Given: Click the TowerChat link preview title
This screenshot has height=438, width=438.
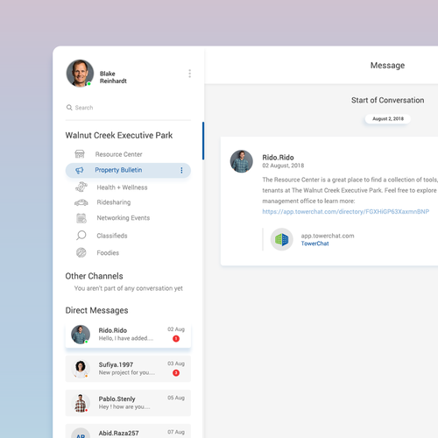Looking at the screenshot, I should click(314, 244).
